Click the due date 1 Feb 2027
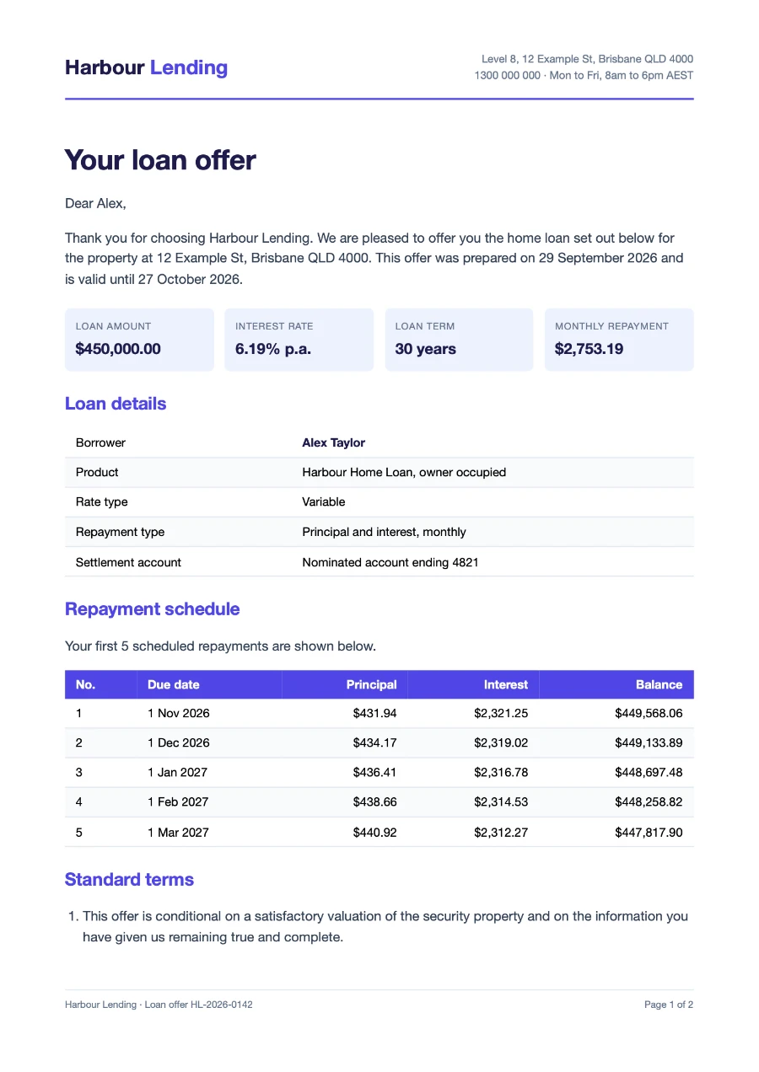 tap(178, 801)
